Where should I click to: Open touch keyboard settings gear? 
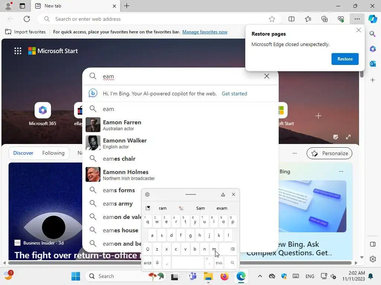[147, 194]
